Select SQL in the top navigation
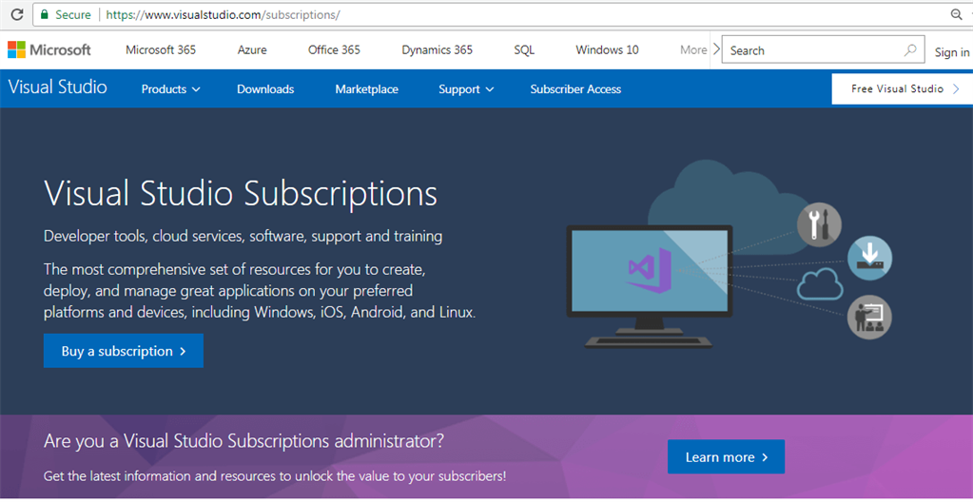This screenshot has height=502, width=973. 524,49
